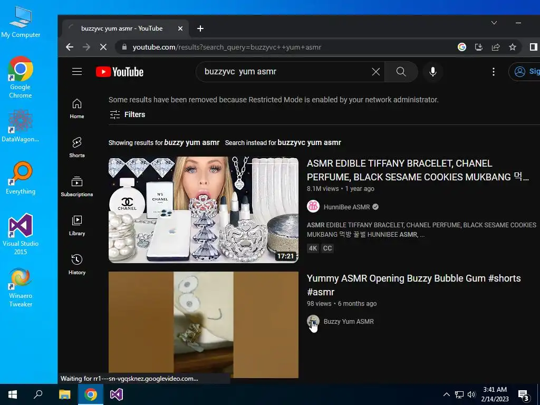The height and width of the screenshot is (405, 540).
Task: Play the HunniBee Chanel mukbang thumbnail
Action: click(x=204, y=210)
